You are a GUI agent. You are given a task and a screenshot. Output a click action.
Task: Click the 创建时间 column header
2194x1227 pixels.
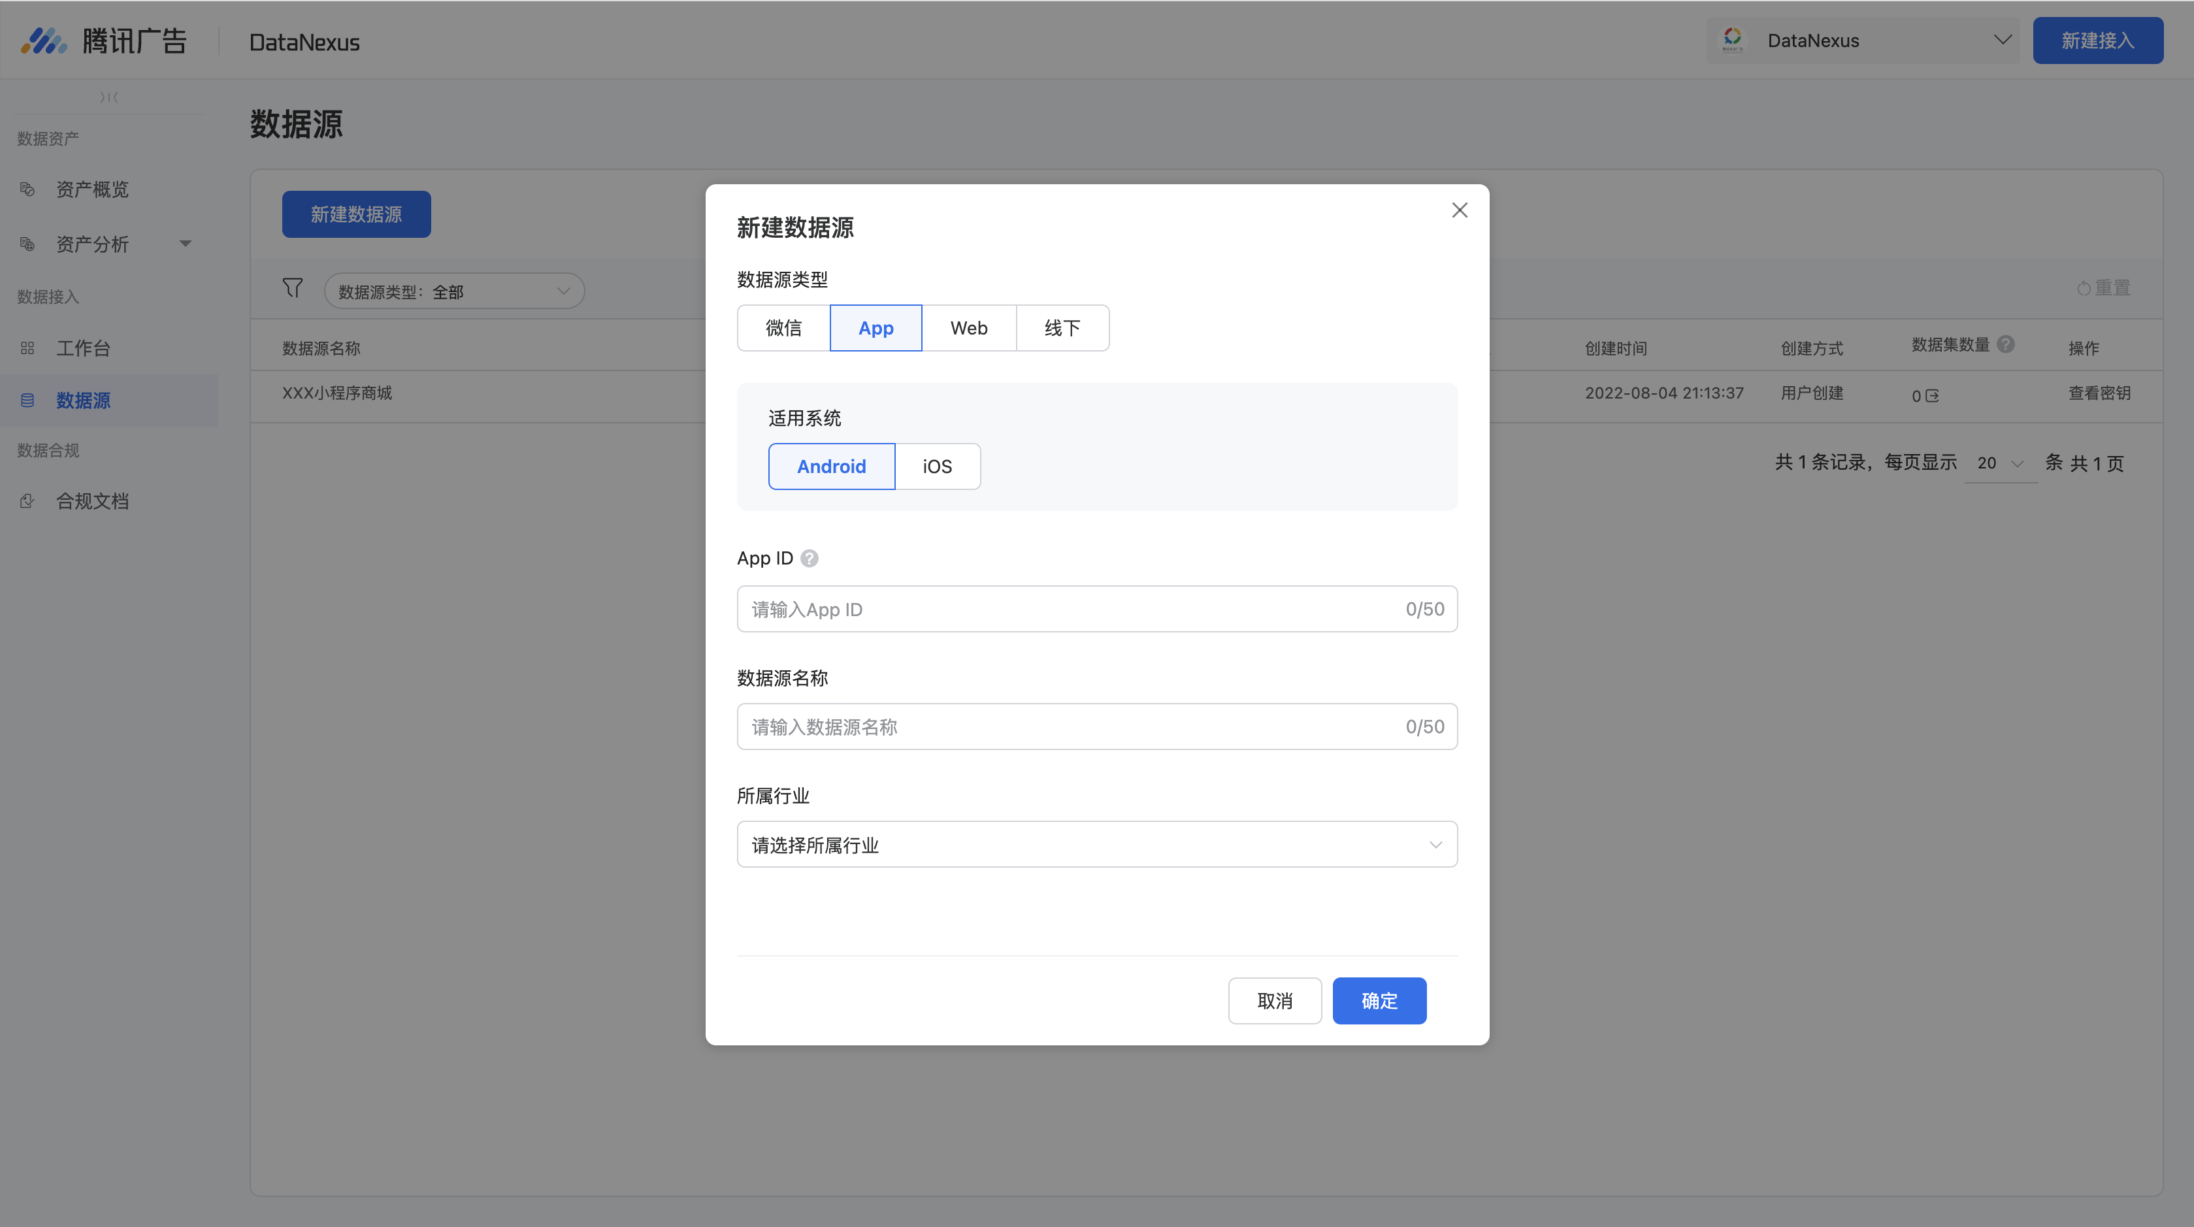[x=1616, y=349]
